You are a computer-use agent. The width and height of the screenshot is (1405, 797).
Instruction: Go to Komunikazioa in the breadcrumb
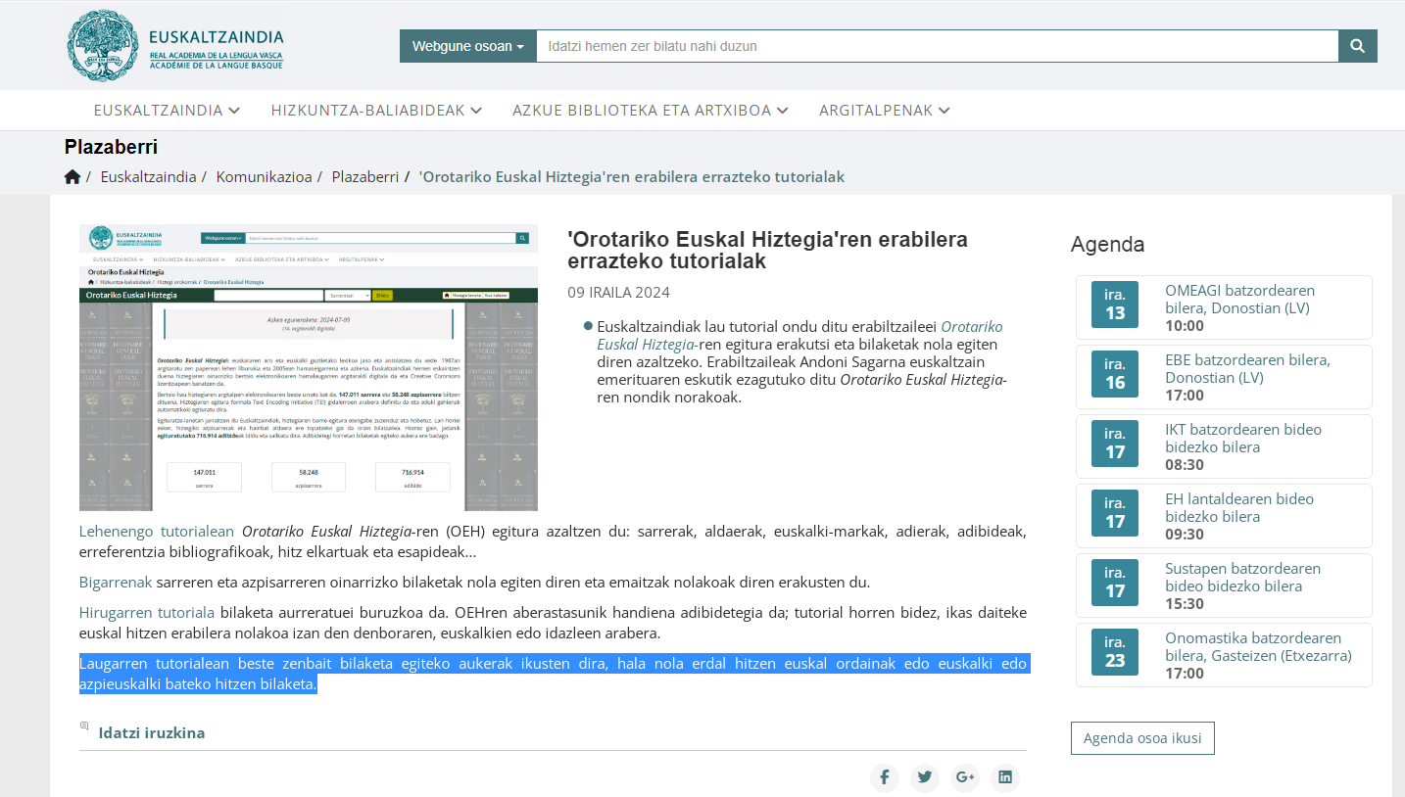pyautogui.click(x=264, y=177)
